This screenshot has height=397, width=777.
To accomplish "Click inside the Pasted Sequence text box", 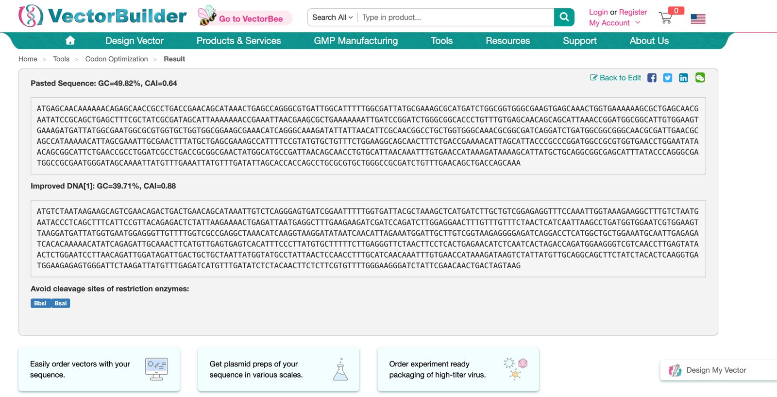I will [x=368, y=136].
